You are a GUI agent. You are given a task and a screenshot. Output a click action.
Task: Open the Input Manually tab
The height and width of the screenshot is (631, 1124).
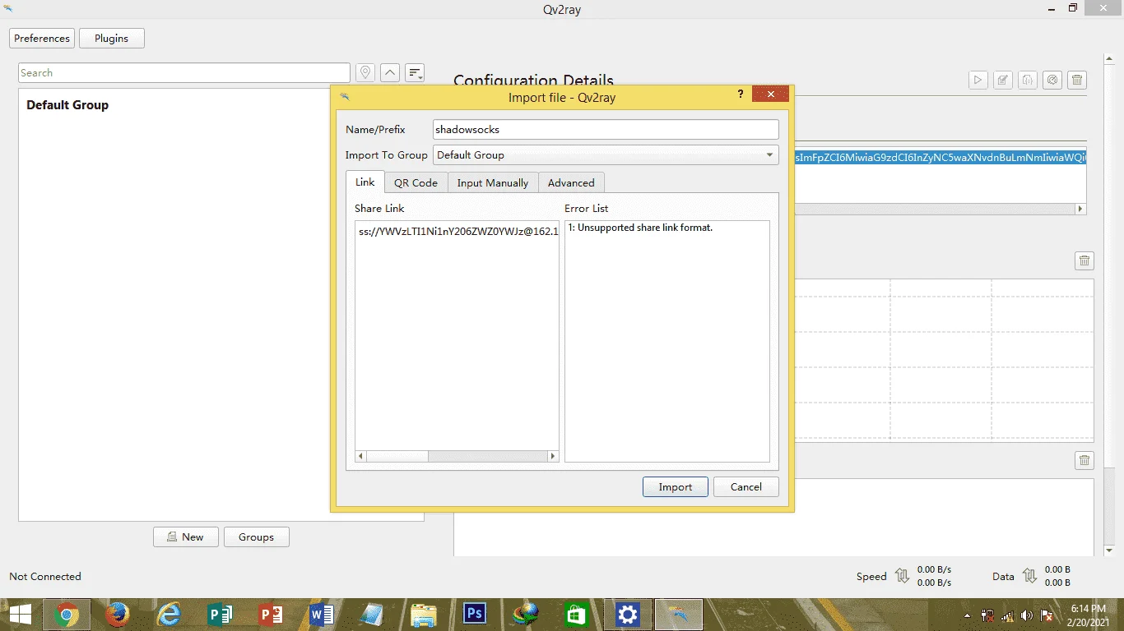pos(493,182)
